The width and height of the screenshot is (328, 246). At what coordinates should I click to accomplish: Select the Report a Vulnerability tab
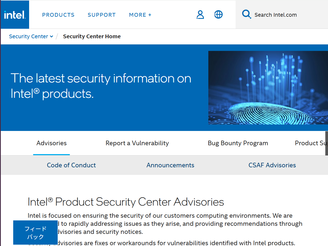coord(137,143)
